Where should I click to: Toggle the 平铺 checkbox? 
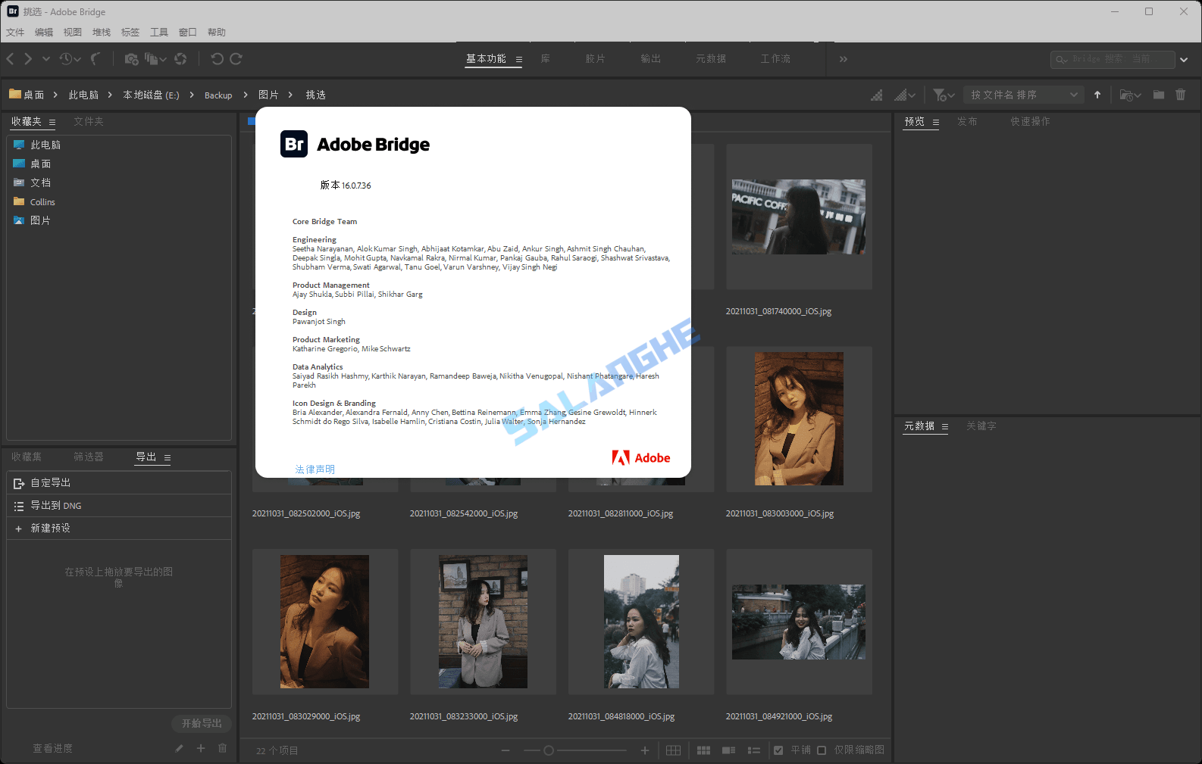(778, 750)
